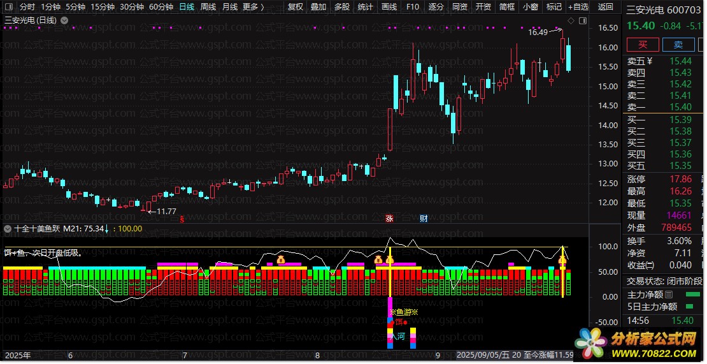Click the red 涨 marker below the chart

(x=389, y=218)
